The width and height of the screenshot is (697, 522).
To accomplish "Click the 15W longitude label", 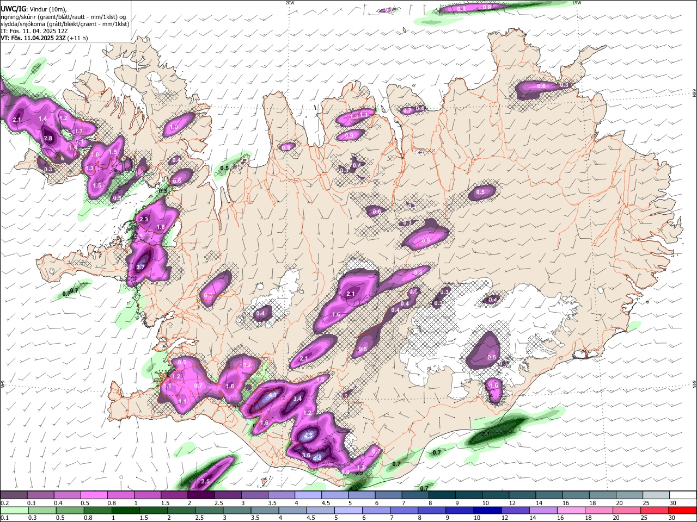I will [x=577, y=3].
